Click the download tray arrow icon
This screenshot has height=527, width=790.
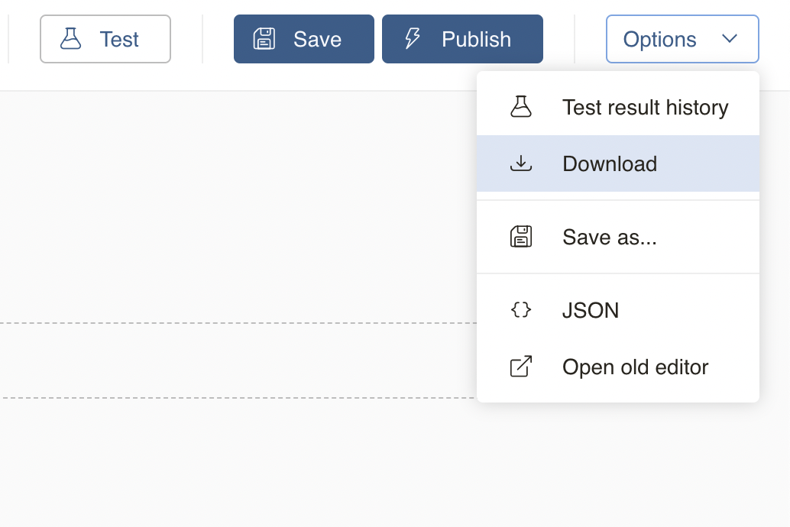click(521, 163)
